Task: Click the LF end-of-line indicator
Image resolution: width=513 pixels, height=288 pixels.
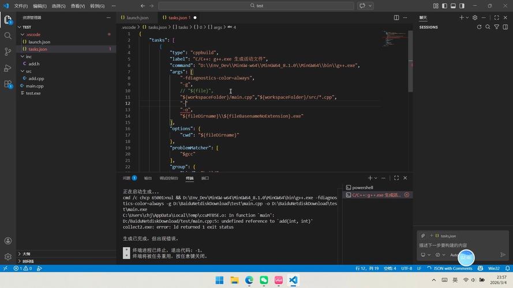Action: (419, 268)
